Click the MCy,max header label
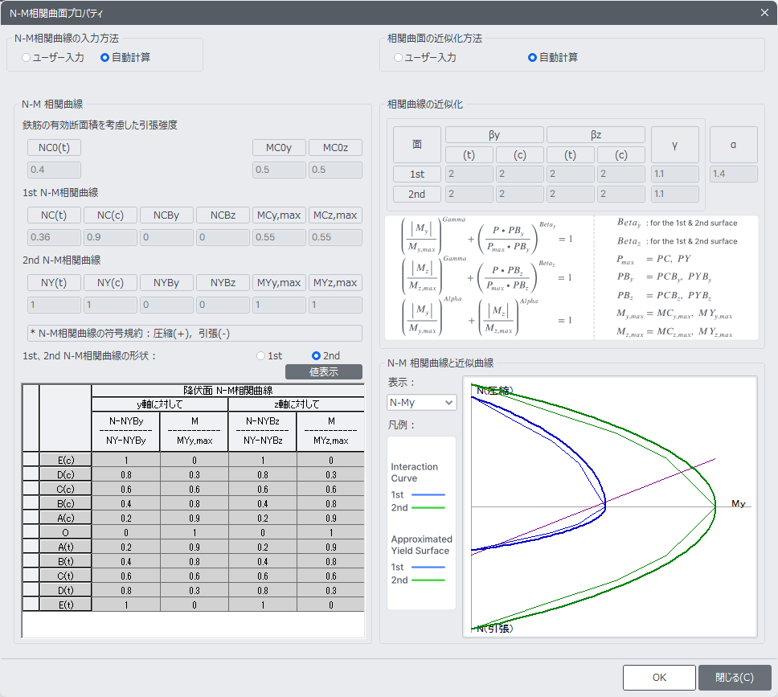Screen dimensions: 778x697 (x=279, y=215)
